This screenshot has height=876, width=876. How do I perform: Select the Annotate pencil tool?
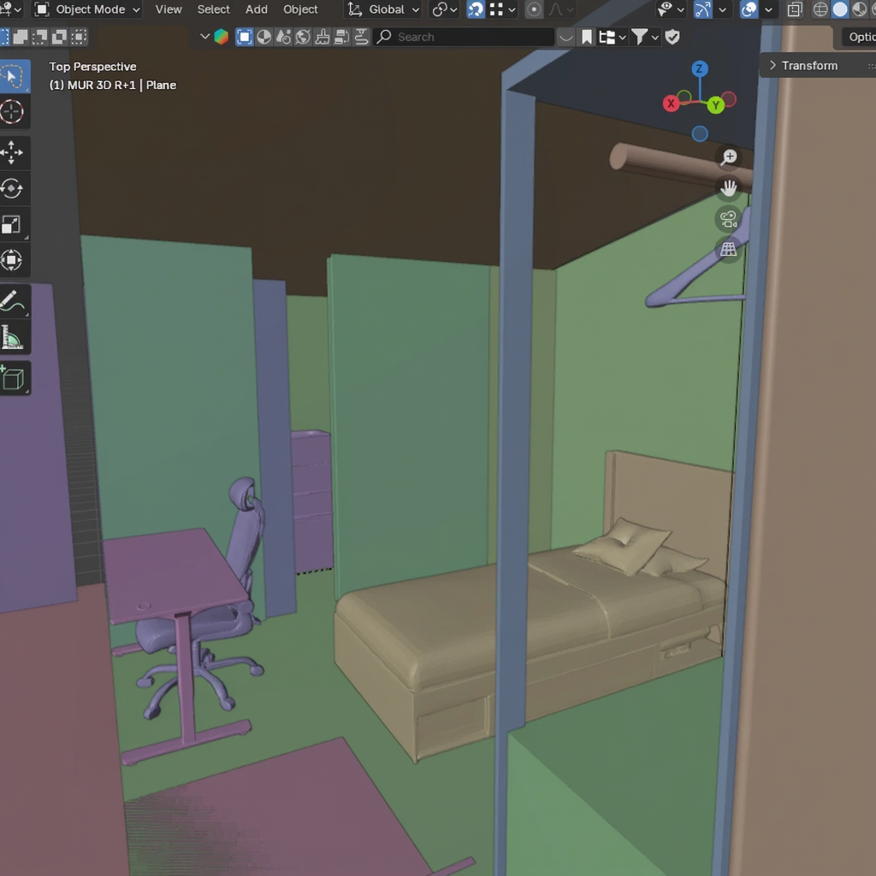tap(12, 301)
